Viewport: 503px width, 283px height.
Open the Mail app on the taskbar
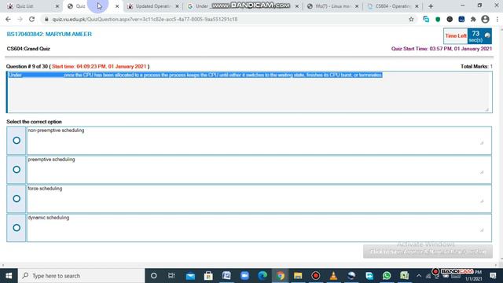190,276
